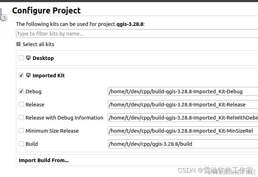Uncheck the Imported Kit checkbox
Image resolution: width=258 pixels, height=177 pixels.
point(21,76)
